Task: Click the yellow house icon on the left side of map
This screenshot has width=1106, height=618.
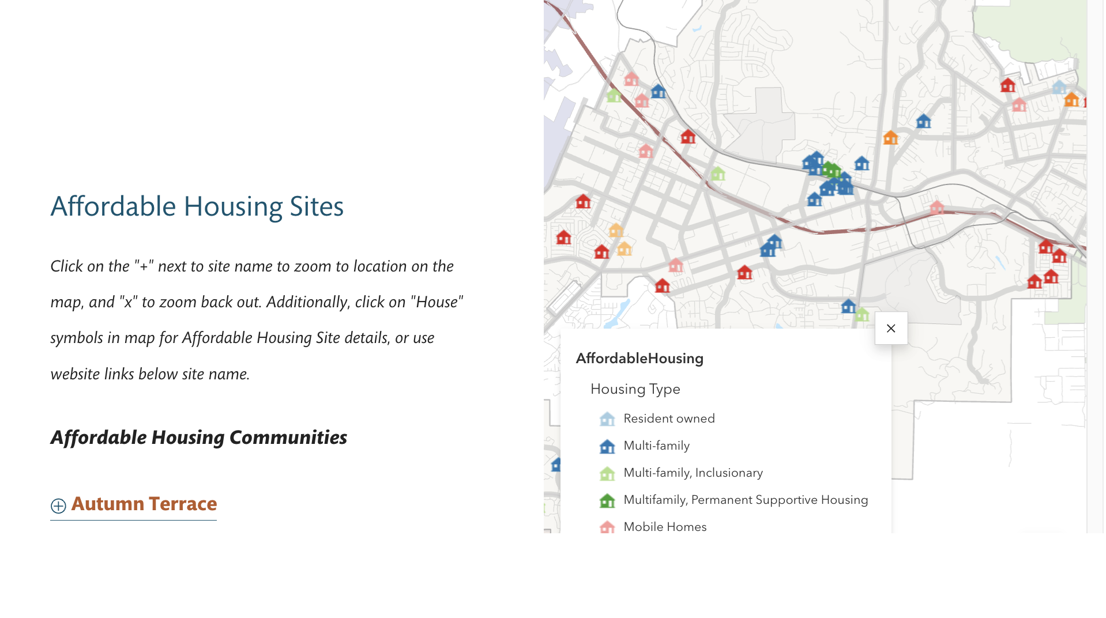Action: point(617,231)
